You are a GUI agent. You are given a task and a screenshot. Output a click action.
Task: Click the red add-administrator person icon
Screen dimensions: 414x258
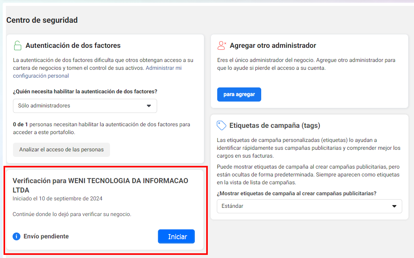222,45
